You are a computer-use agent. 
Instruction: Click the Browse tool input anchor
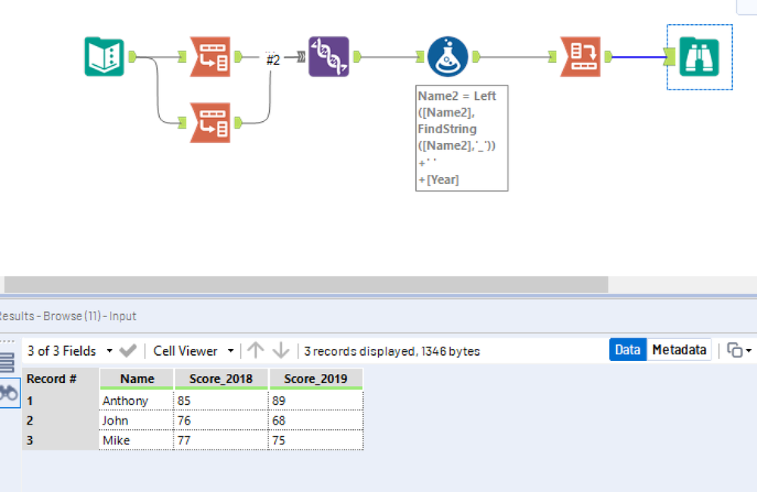[x=670, y=57]
